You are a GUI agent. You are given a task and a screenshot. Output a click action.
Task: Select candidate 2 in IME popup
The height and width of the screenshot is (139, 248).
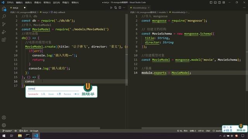tap(43, 94)
